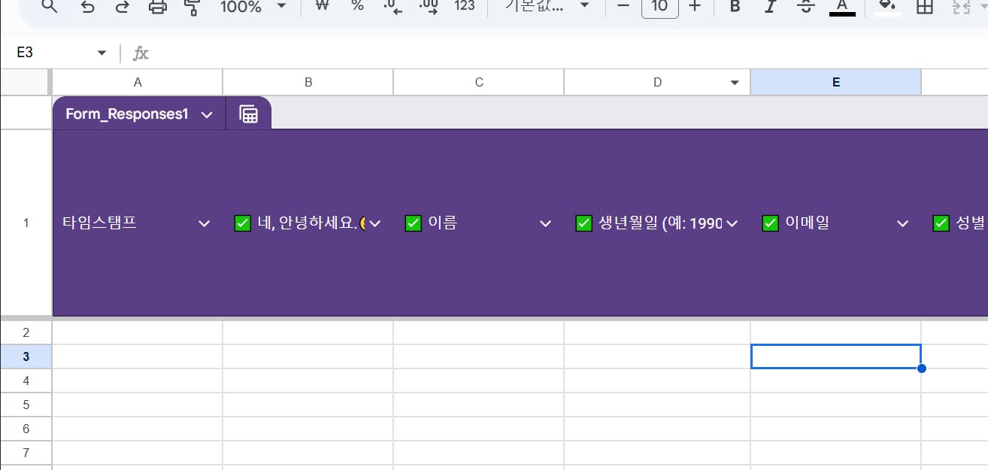
Task: Select column B header
Action: (308, 83)
